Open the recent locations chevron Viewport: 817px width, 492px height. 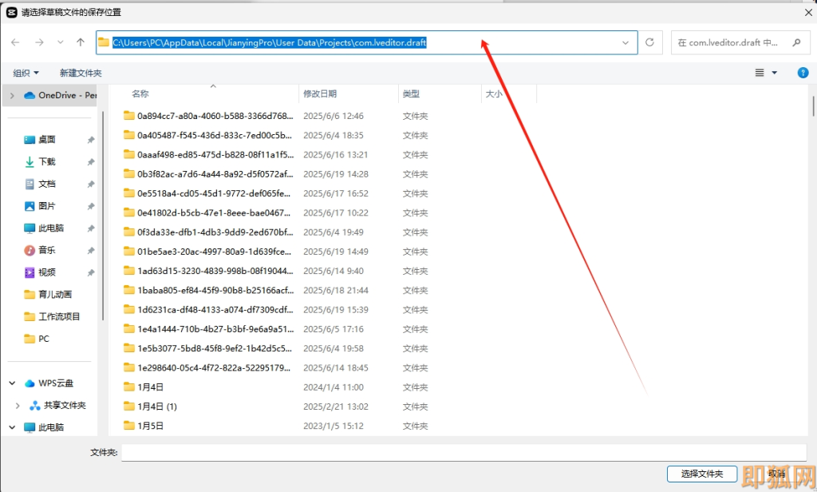(x=61, y=42)
